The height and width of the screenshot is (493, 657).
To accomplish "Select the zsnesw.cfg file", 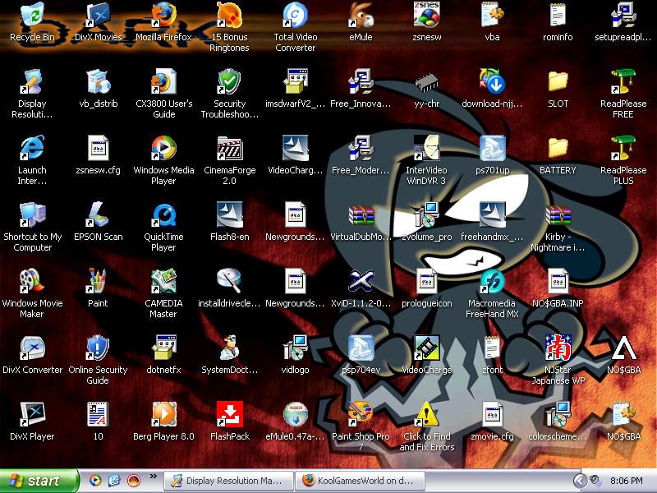I will pyautogui.click(x=98, y=148).
